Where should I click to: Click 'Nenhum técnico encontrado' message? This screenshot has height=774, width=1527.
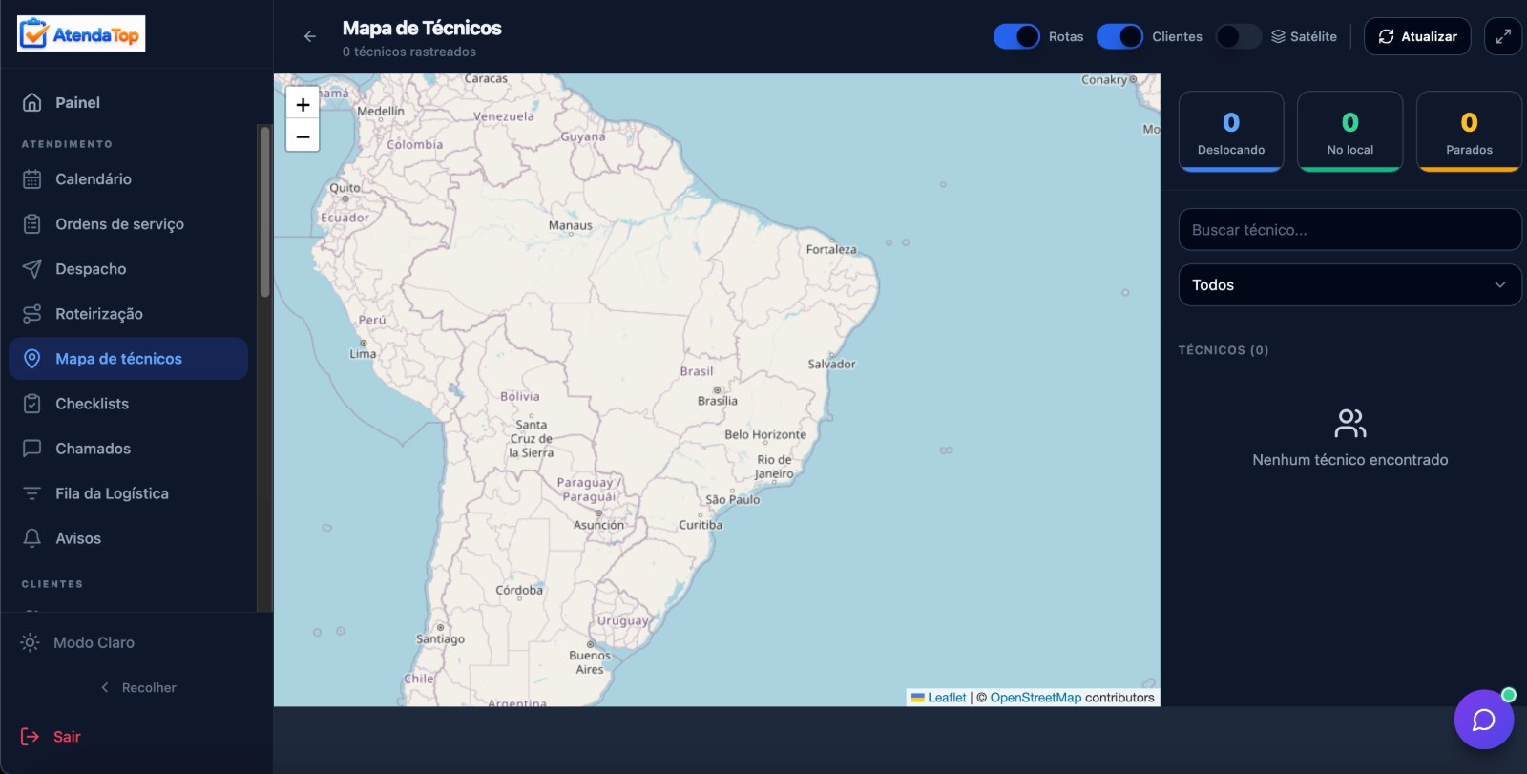click(1350, 459)
